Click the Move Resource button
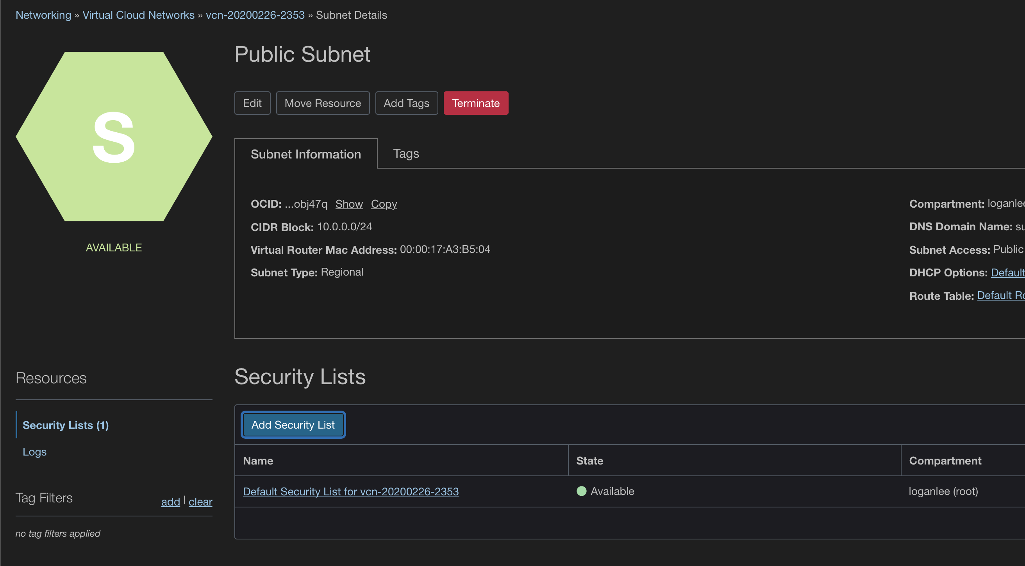Screen dimensions: 1025x566 (x=322, y=103)
